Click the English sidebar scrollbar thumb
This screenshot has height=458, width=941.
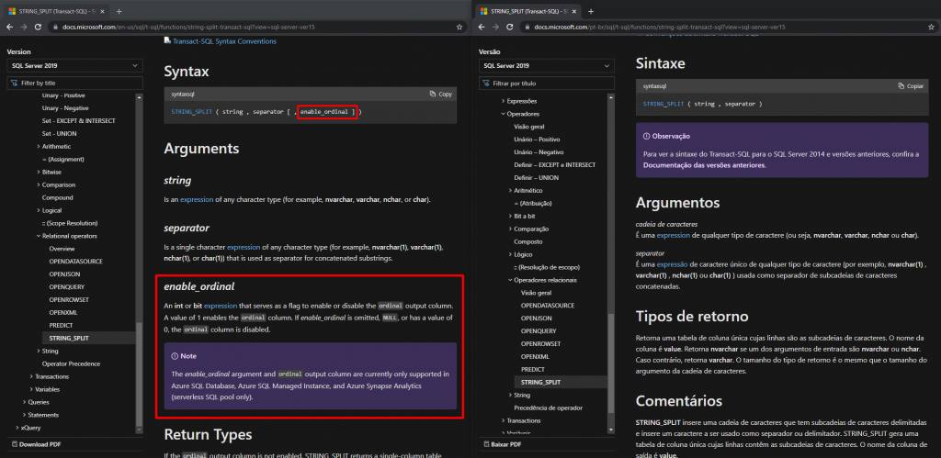tap(140, 373)
